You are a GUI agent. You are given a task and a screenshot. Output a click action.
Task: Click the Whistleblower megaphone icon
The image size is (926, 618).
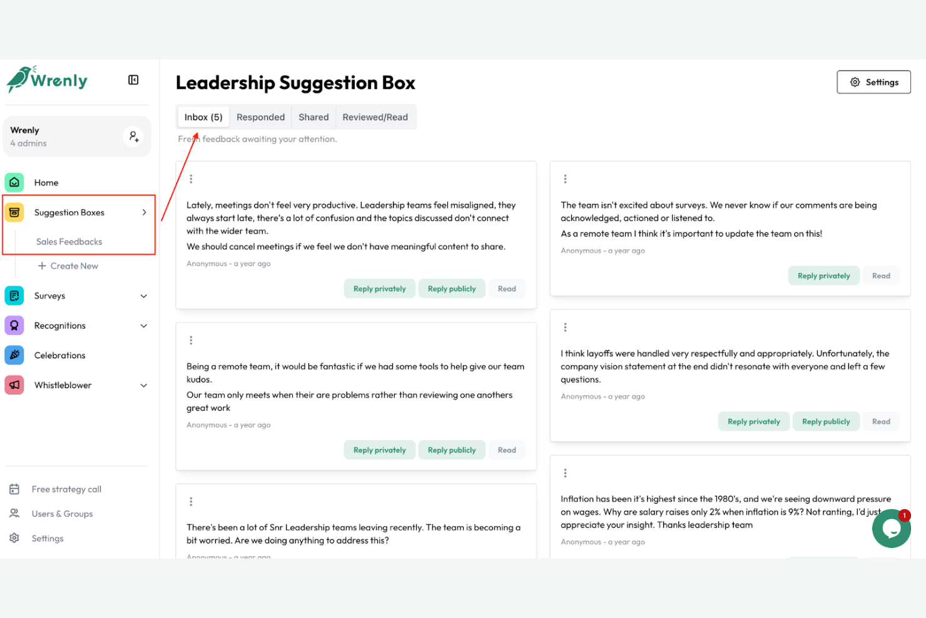tap(14, 385)
